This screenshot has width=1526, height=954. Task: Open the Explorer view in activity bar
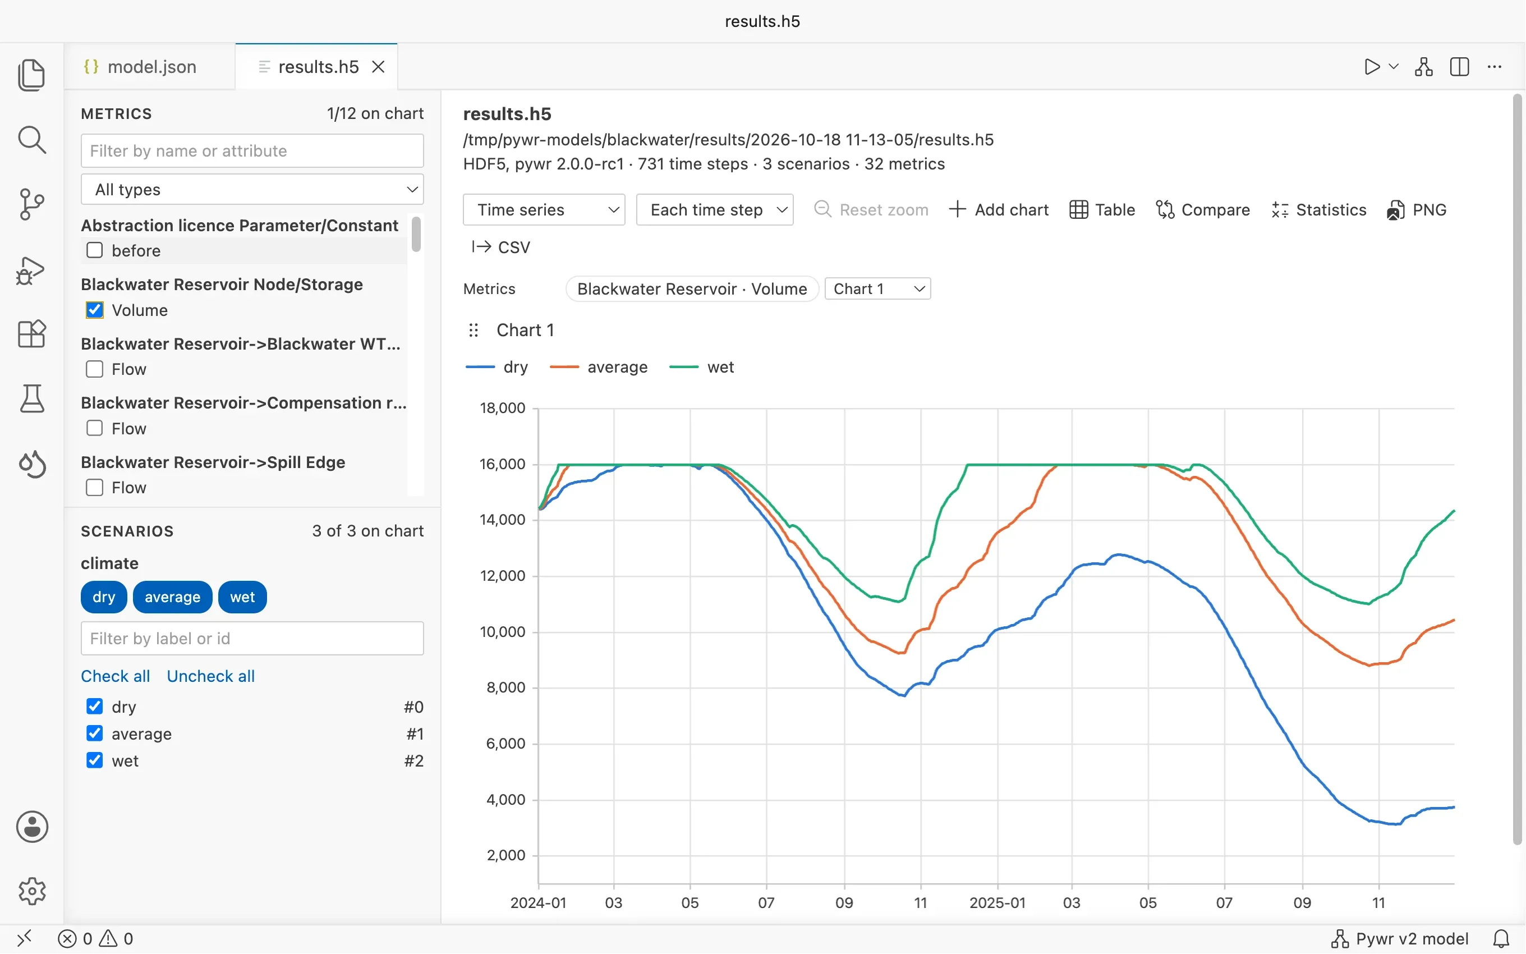tap(31, 75)
